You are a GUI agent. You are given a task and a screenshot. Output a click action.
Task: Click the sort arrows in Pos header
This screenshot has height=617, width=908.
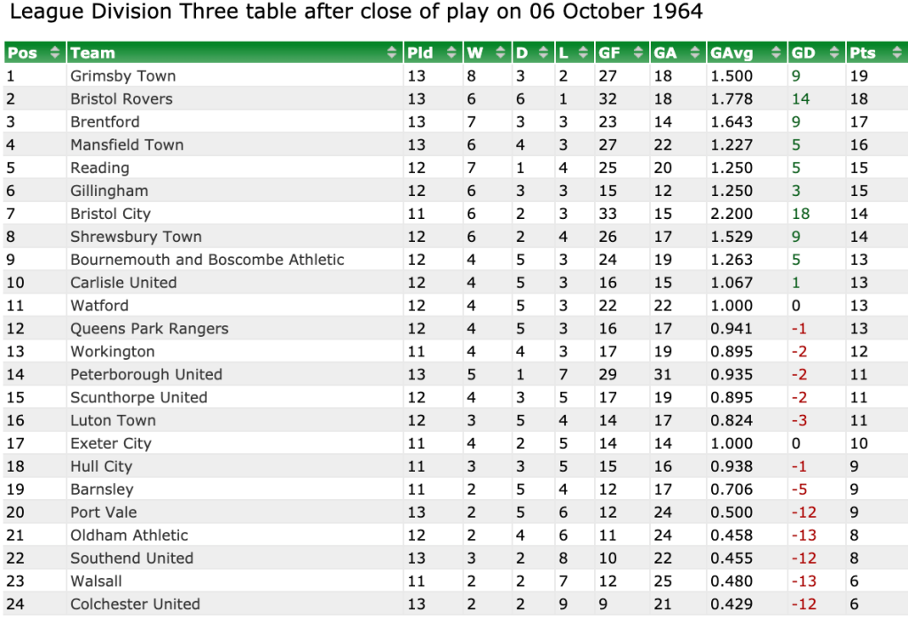coord(55,53)
